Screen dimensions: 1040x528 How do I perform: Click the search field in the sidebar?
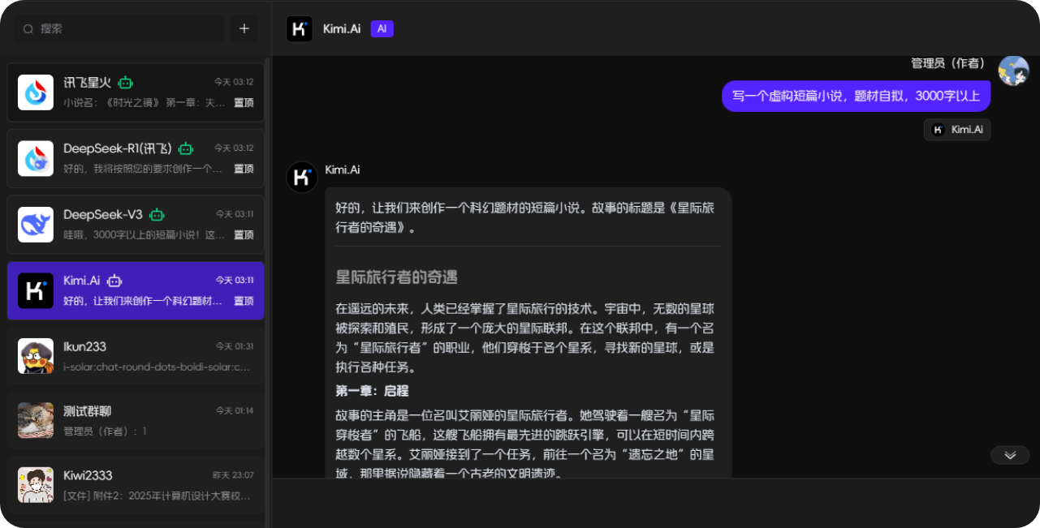[x=119, y=28]
